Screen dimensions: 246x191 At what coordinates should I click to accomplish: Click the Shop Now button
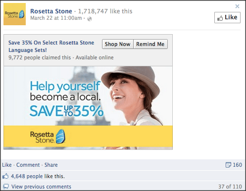(x=118, y=44)
